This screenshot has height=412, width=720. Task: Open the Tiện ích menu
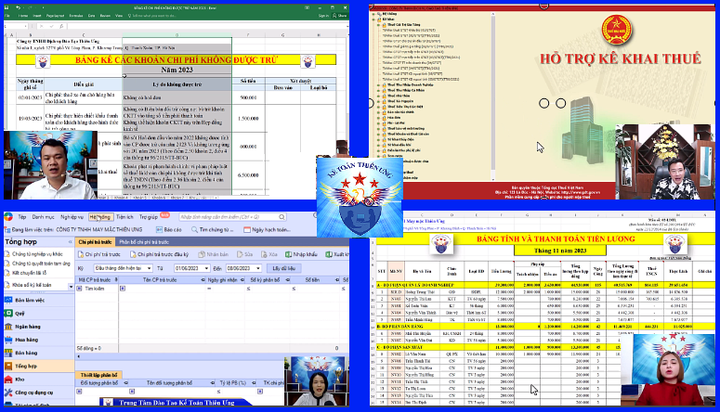(x=124, y=217)
